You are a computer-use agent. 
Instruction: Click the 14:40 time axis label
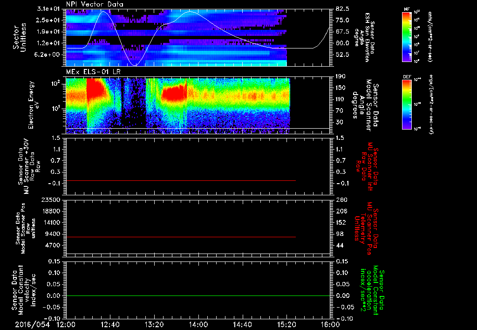(x=242, y=325)
